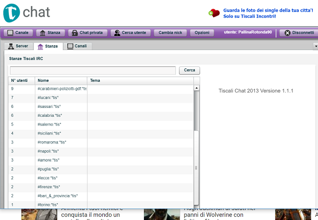
Task: Select the #lucani:*tis* room
Action: tap(101, 97)
